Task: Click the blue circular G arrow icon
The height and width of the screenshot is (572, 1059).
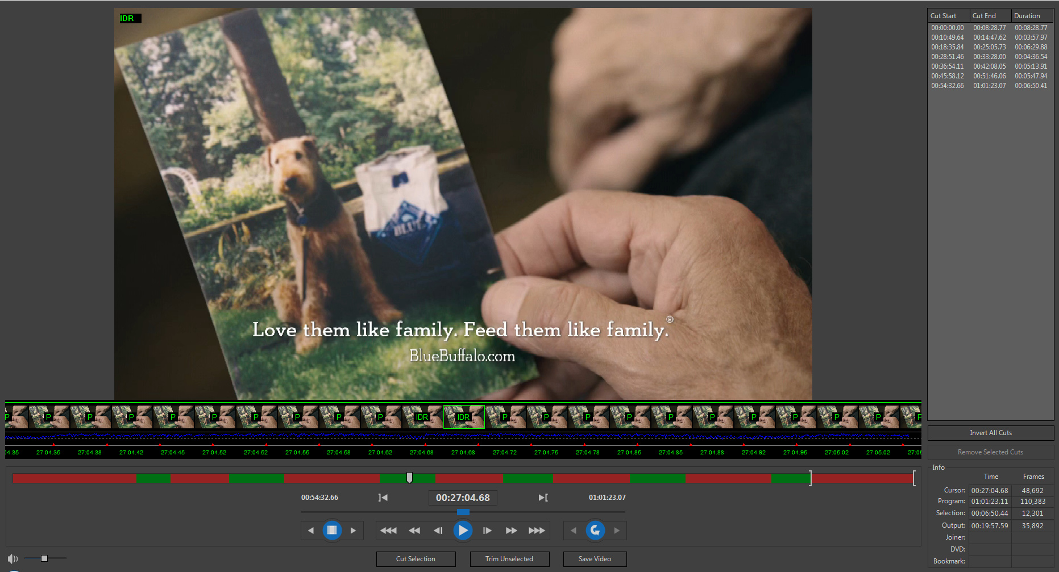Action: click(x=595, y=531)
